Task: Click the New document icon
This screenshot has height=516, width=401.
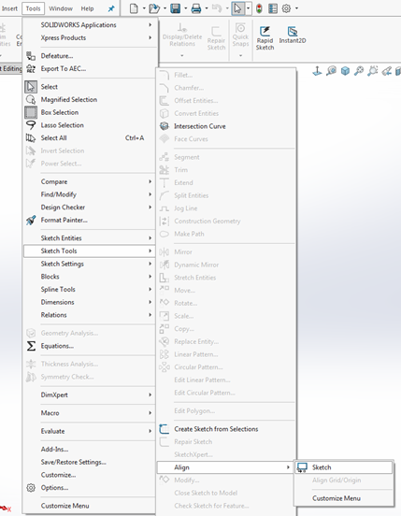Action: pos(134,8)
